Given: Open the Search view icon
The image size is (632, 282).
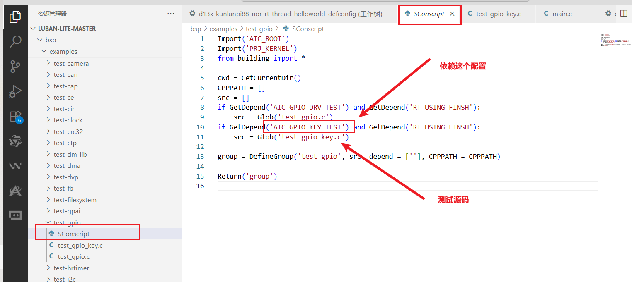Looking at the screenshot, I should point(15,41).
